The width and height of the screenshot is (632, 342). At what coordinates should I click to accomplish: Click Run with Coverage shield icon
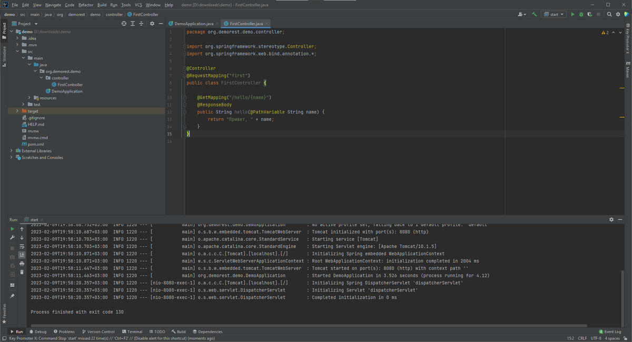pyautogui.click(x=590, y=14)
